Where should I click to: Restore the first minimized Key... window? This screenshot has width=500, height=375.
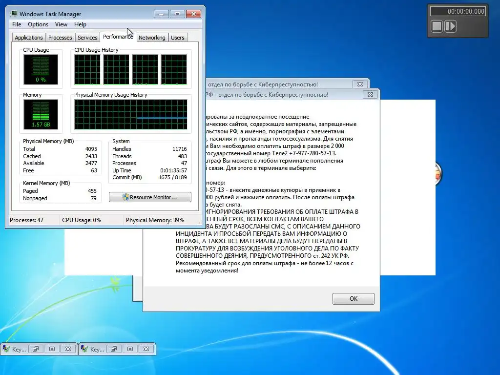(x=36, y=349)
